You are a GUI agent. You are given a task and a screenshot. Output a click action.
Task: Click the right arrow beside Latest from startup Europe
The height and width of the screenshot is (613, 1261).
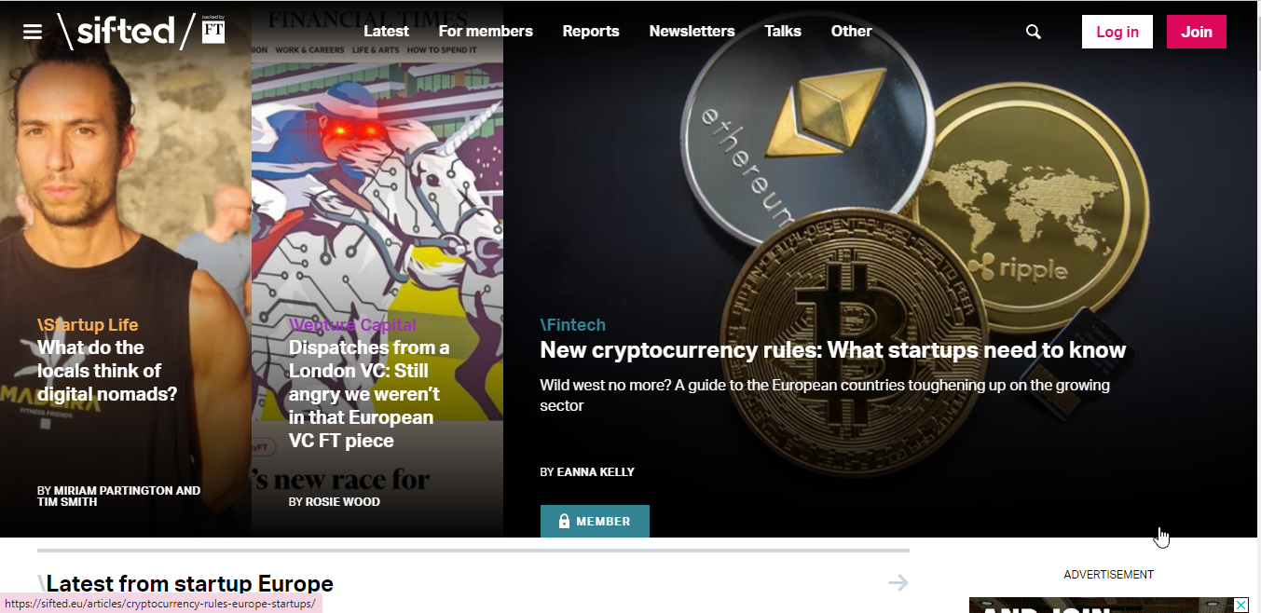898,583
